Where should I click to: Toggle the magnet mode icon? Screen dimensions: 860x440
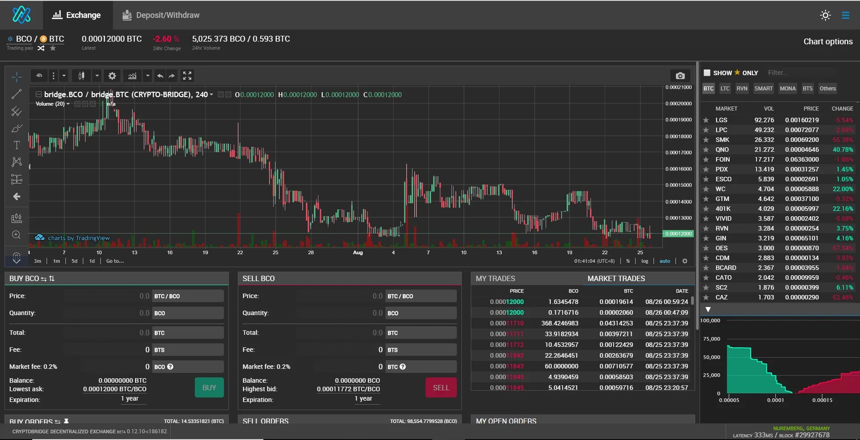click(x=17, y=257)
